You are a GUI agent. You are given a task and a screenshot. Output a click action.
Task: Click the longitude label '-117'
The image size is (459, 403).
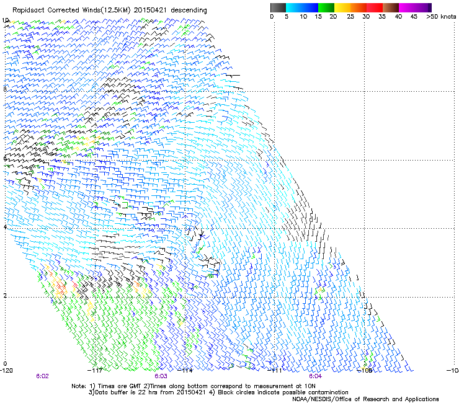coord(95,371)
